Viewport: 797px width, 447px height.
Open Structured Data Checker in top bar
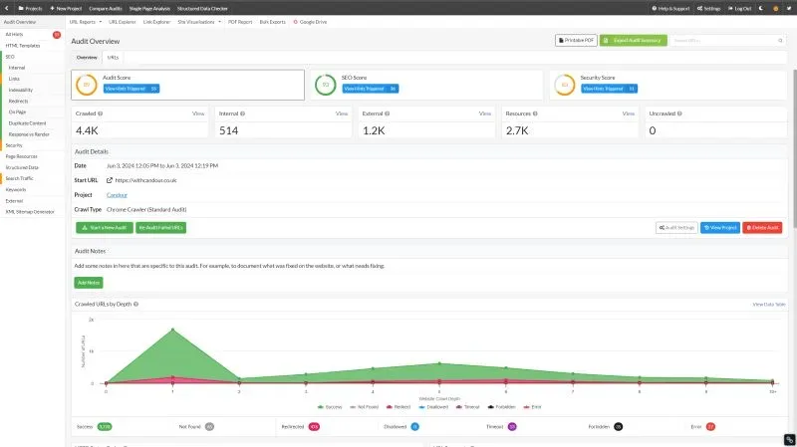202,8
